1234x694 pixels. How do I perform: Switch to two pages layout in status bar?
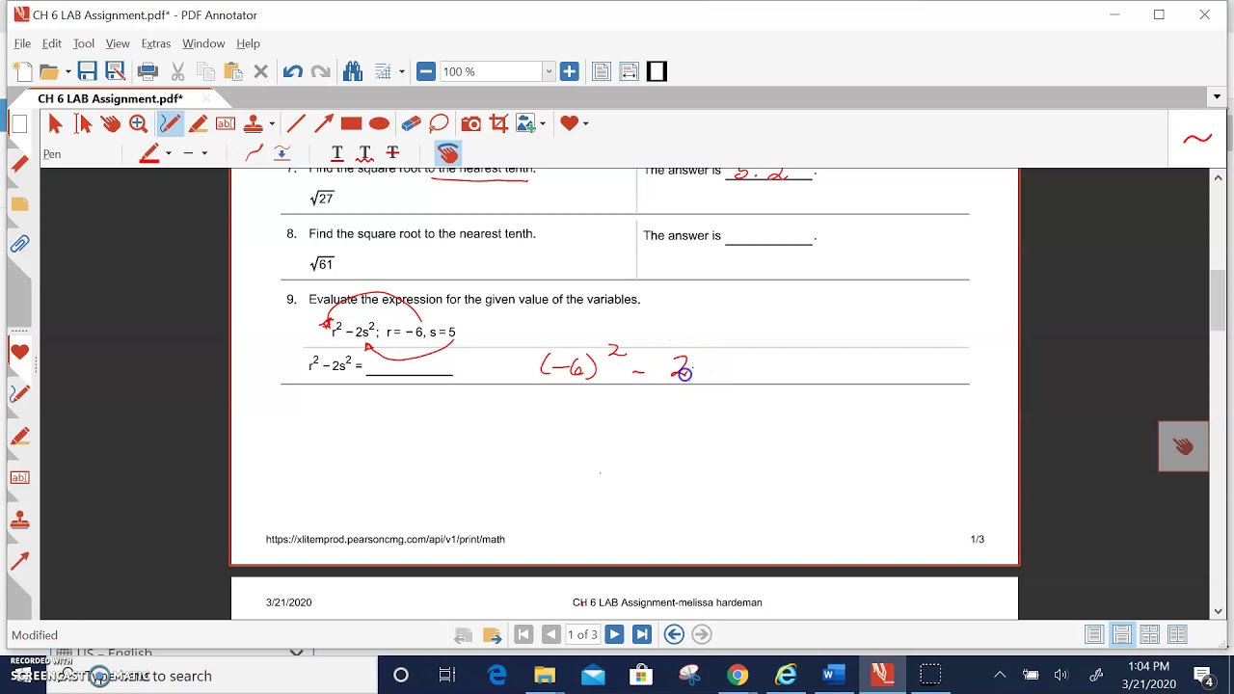(1149, 634)
